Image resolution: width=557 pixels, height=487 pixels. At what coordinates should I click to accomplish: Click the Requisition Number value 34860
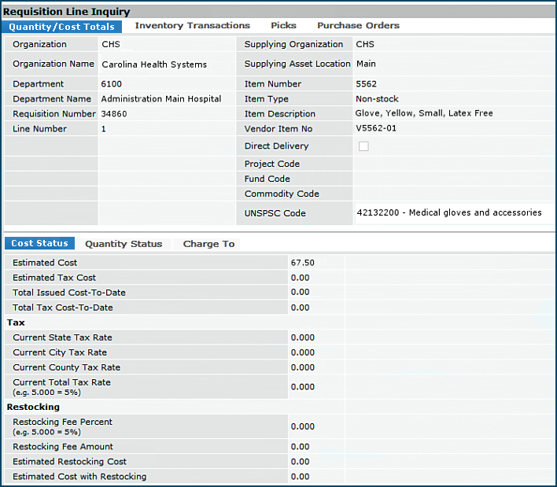click(x=115, y=114)
